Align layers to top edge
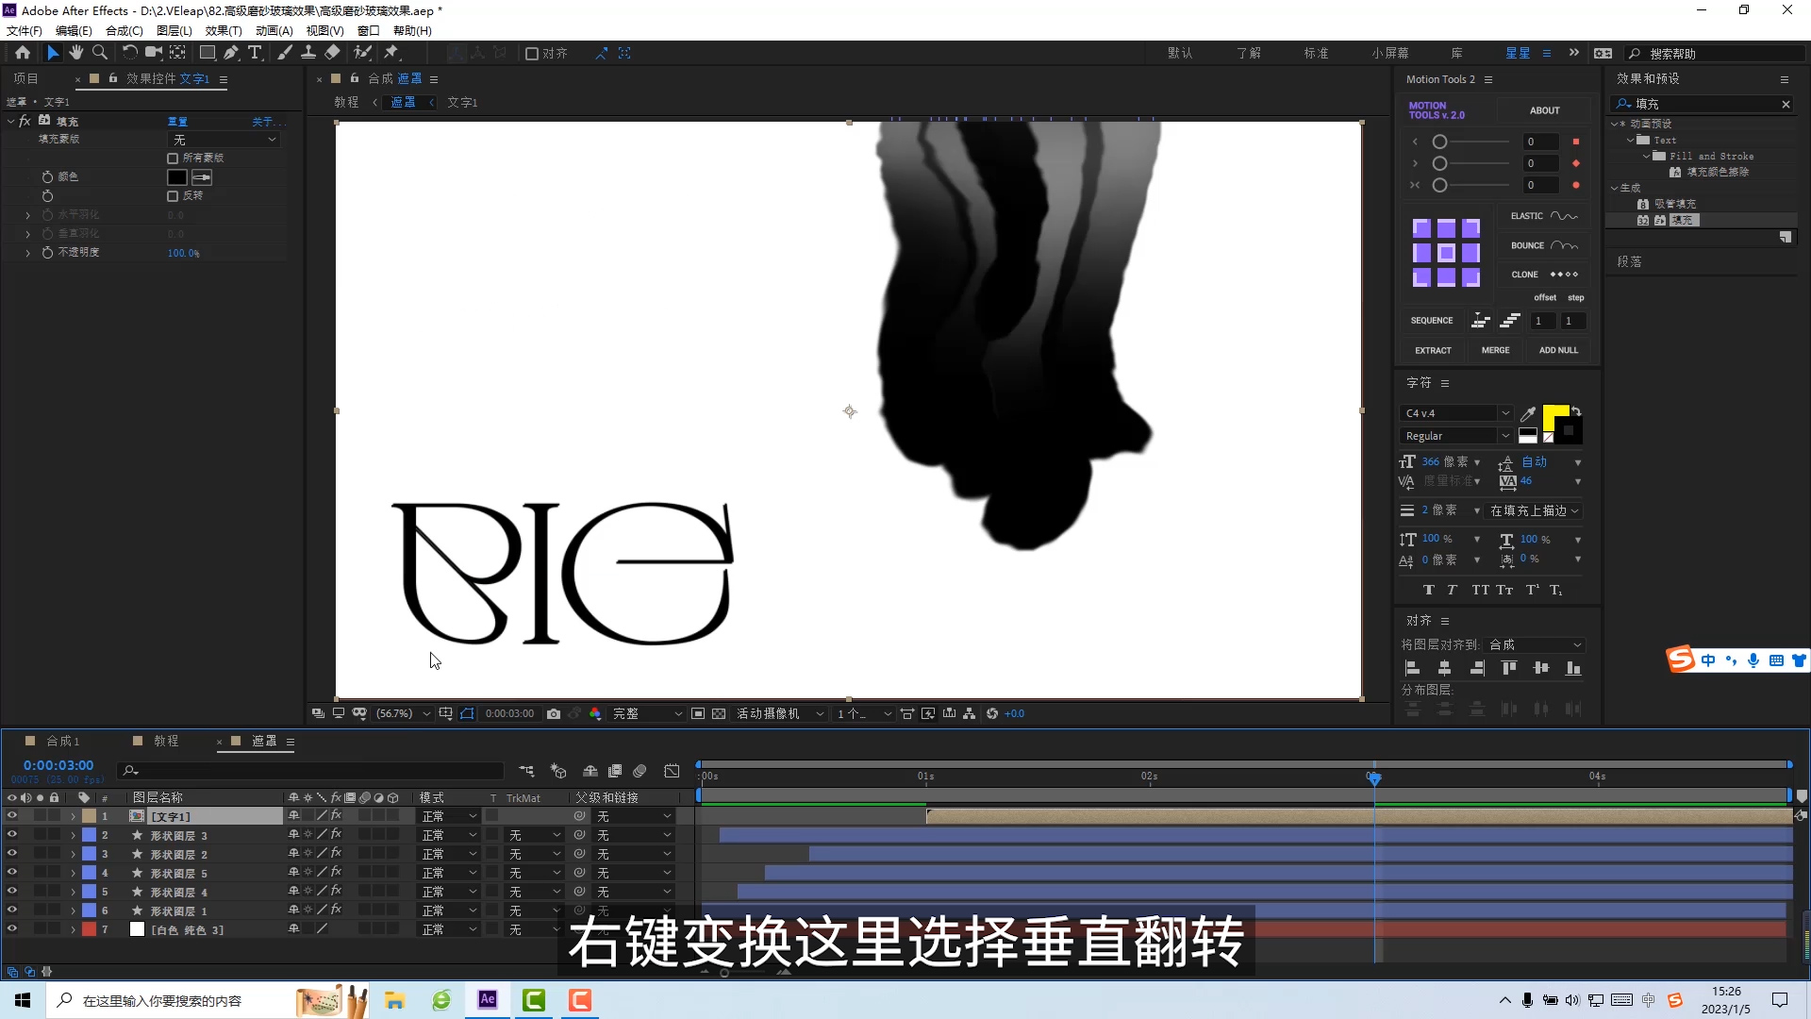The height and width of the screenshot is (1019, 1811). click(x=1509, y=668)
